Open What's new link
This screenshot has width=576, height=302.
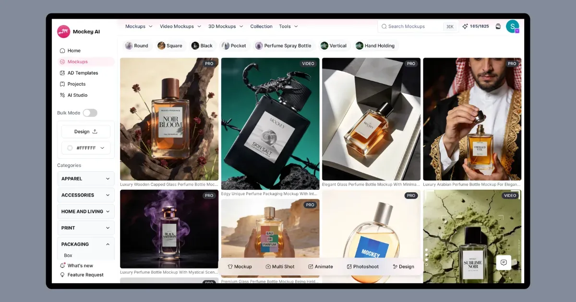coord(76,266)
